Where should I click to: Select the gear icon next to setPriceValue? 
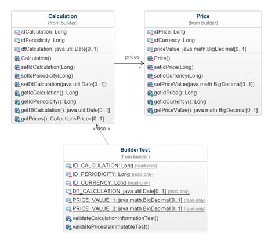click(150, 85)
